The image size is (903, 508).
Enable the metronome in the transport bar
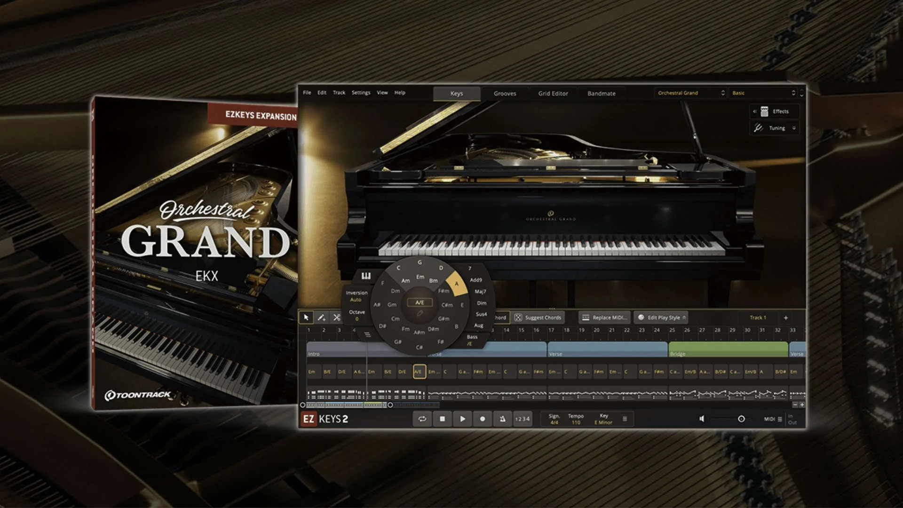[502, 419]
